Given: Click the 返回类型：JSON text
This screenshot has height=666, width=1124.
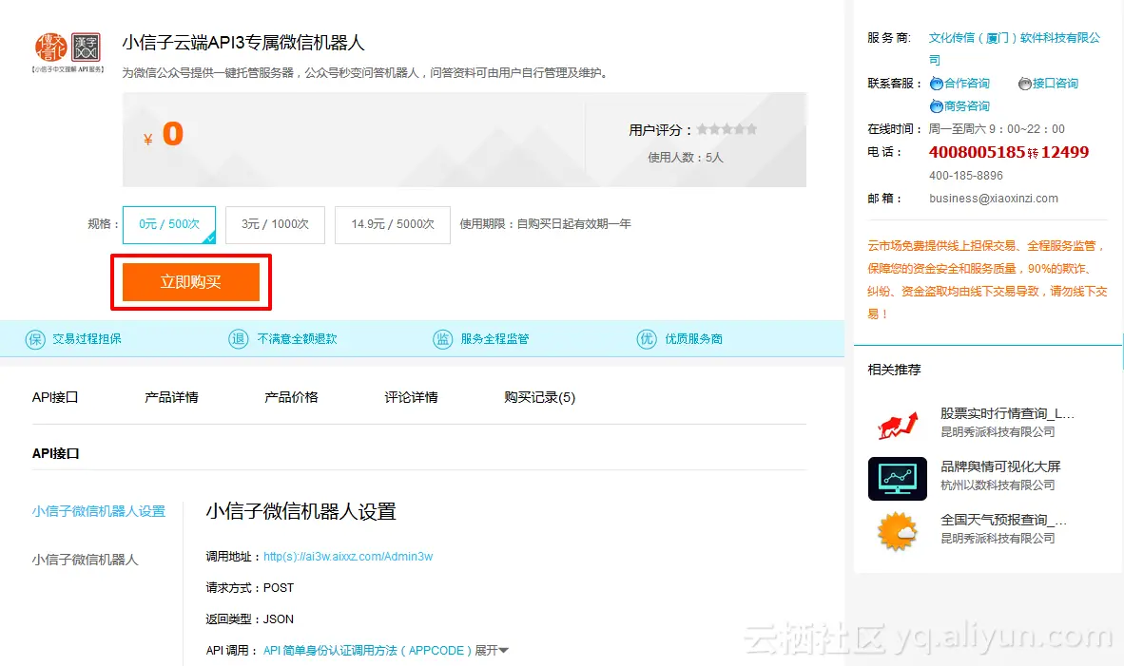Looking at the screenshot, I should coord(249,619).
